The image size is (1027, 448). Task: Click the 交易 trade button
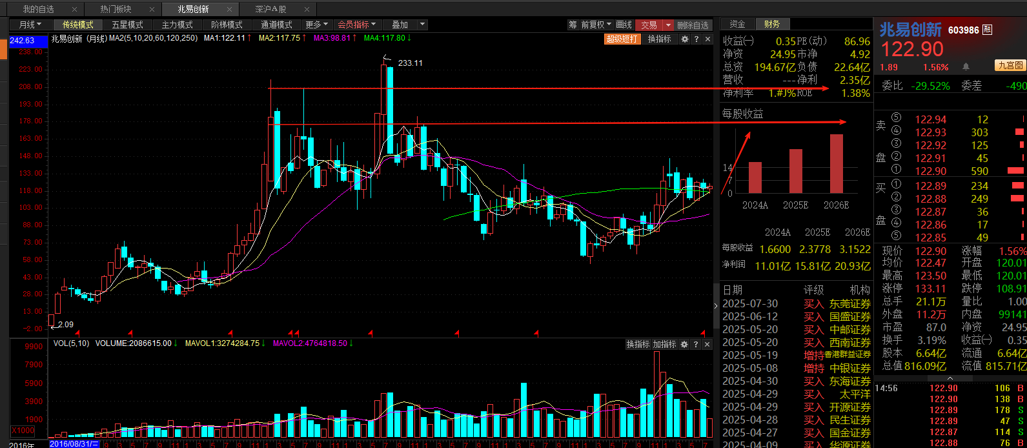(649, 25)
